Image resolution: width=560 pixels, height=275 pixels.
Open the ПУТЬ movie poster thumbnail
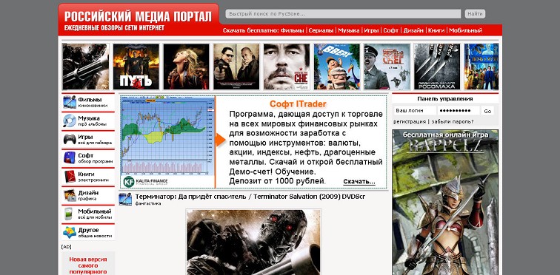(x=136, y=67)
